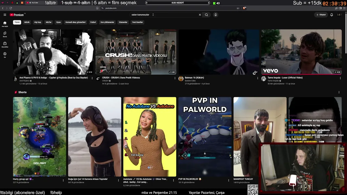Play the 'Hurry, group up!' Dota short
The image size is (347, 195).
pos(40,137)
